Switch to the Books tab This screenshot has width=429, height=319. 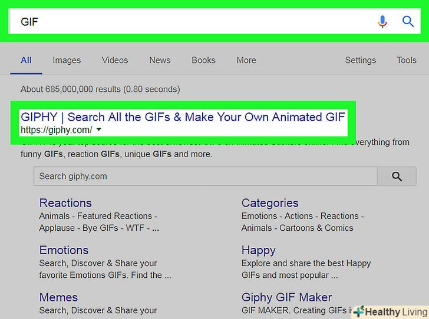[x=203, y=60]
